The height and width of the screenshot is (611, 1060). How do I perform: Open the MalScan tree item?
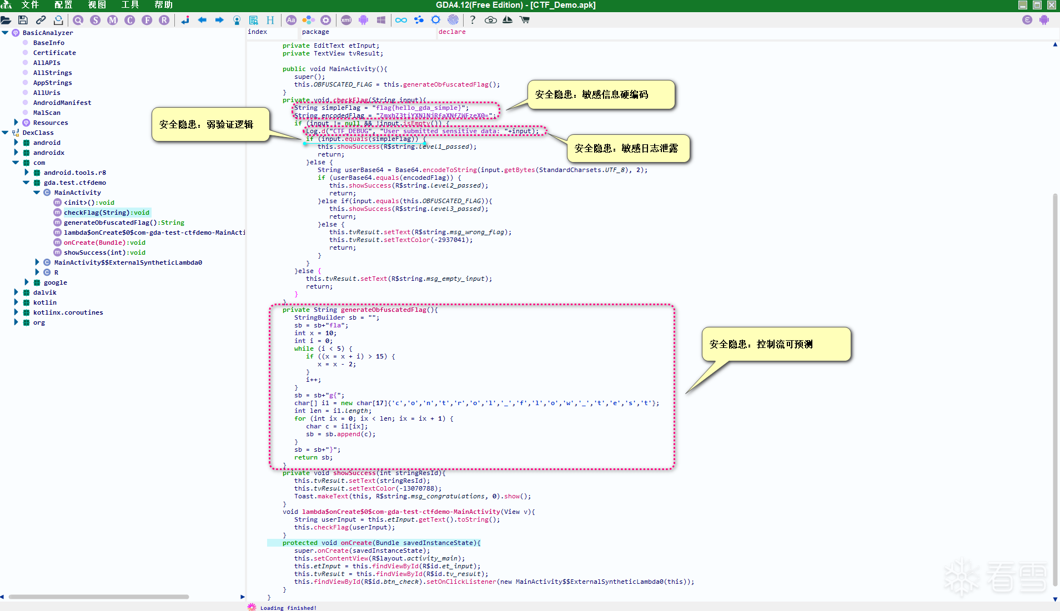(47, 113)
